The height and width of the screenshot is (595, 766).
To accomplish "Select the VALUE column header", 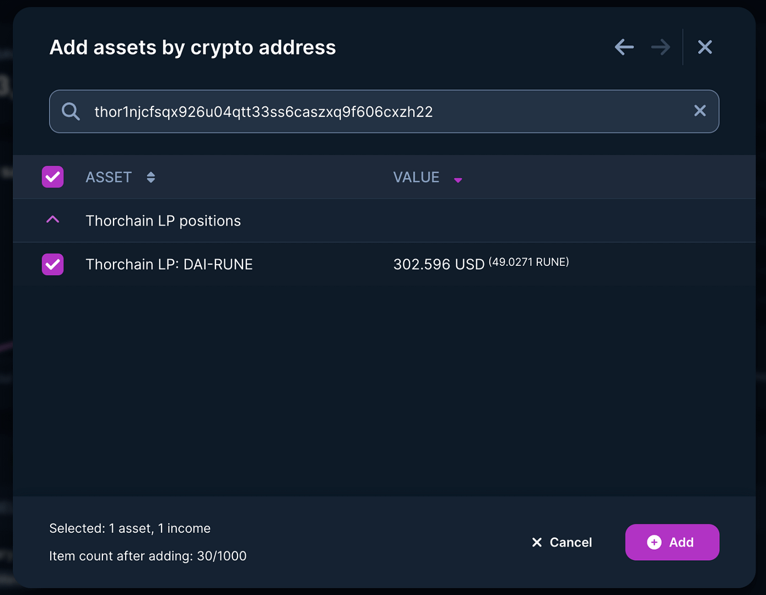I will coord(416,177).
